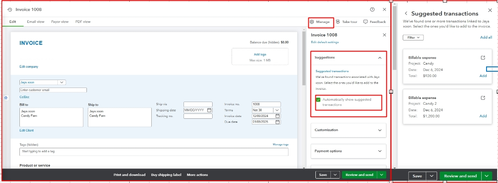Collapse the Suggestions section
Image resolution: width=498 pixels, height=183 pixels.
379,58
